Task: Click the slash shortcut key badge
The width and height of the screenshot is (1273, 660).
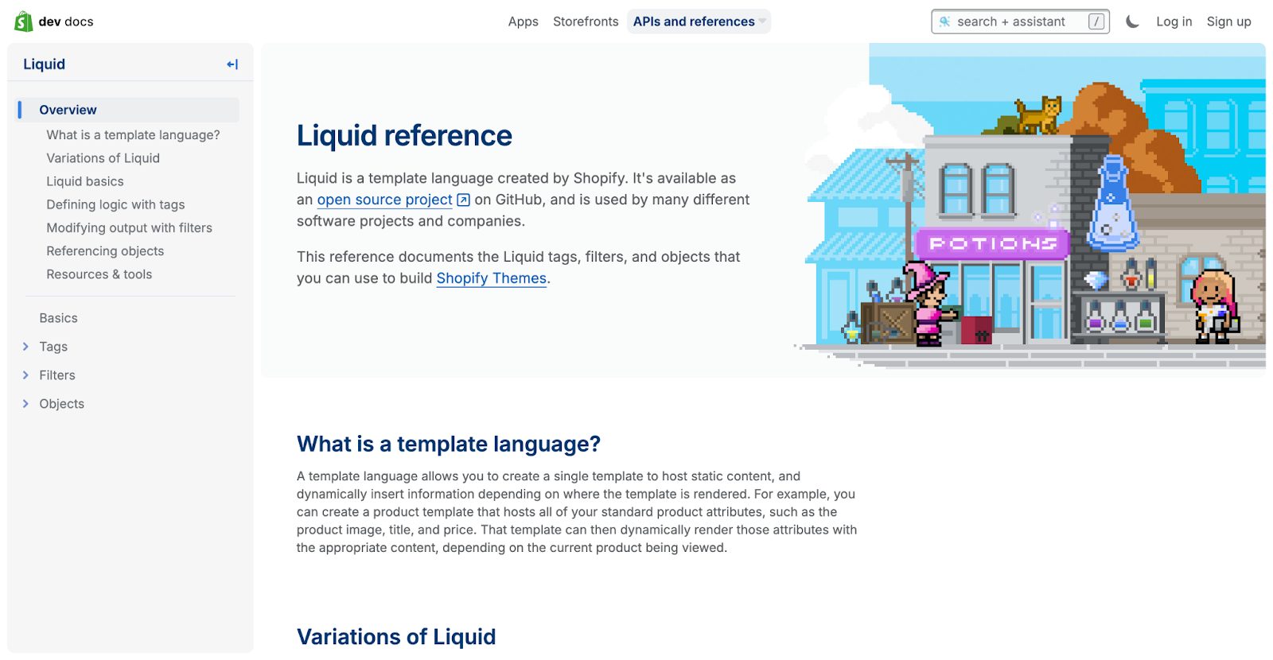Action: [1096, 21]
